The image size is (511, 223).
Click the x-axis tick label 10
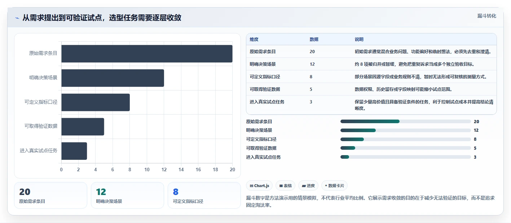pos(147,169)
